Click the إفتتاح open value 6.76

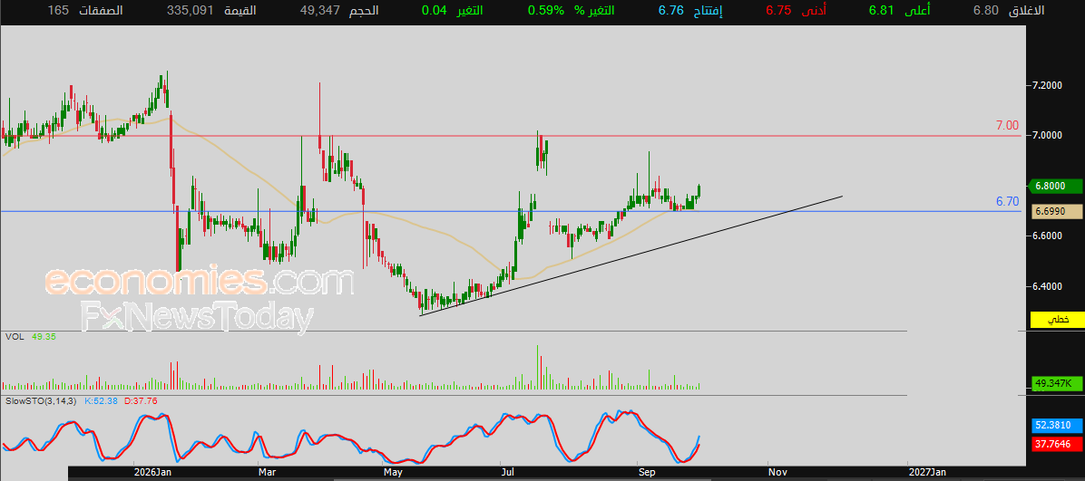pos(670,10)
